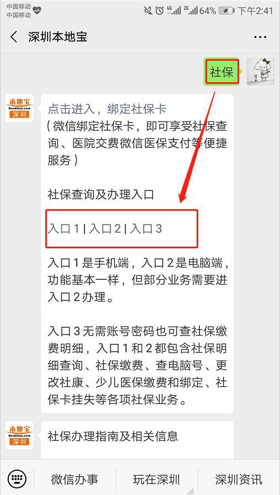Switch to keyboard input icon
Viewport: 280px width, 495px height.
(x=17, y=478)
